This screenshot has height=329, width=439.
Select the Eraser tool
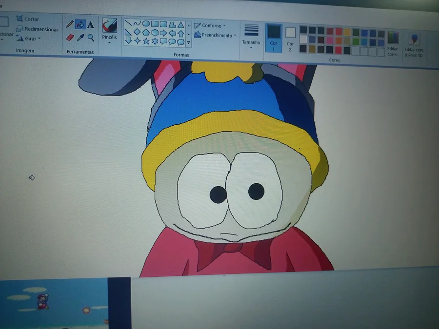pyautogui.click(x=70, y=37)
